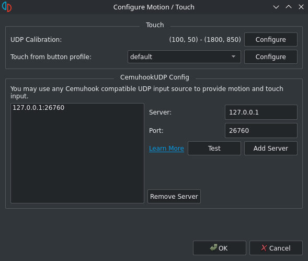Test the UDP server connection
Viewport: 308px width, 261px height.
(214, 149)
